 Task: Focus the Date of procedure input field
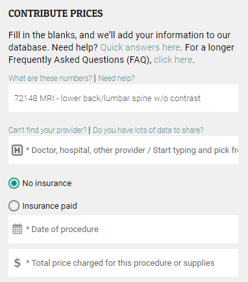pos(123,229)
